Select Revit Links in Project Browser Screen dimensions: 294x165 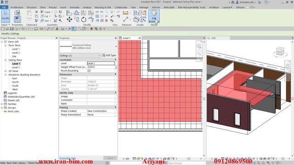(x=13, y=111)
